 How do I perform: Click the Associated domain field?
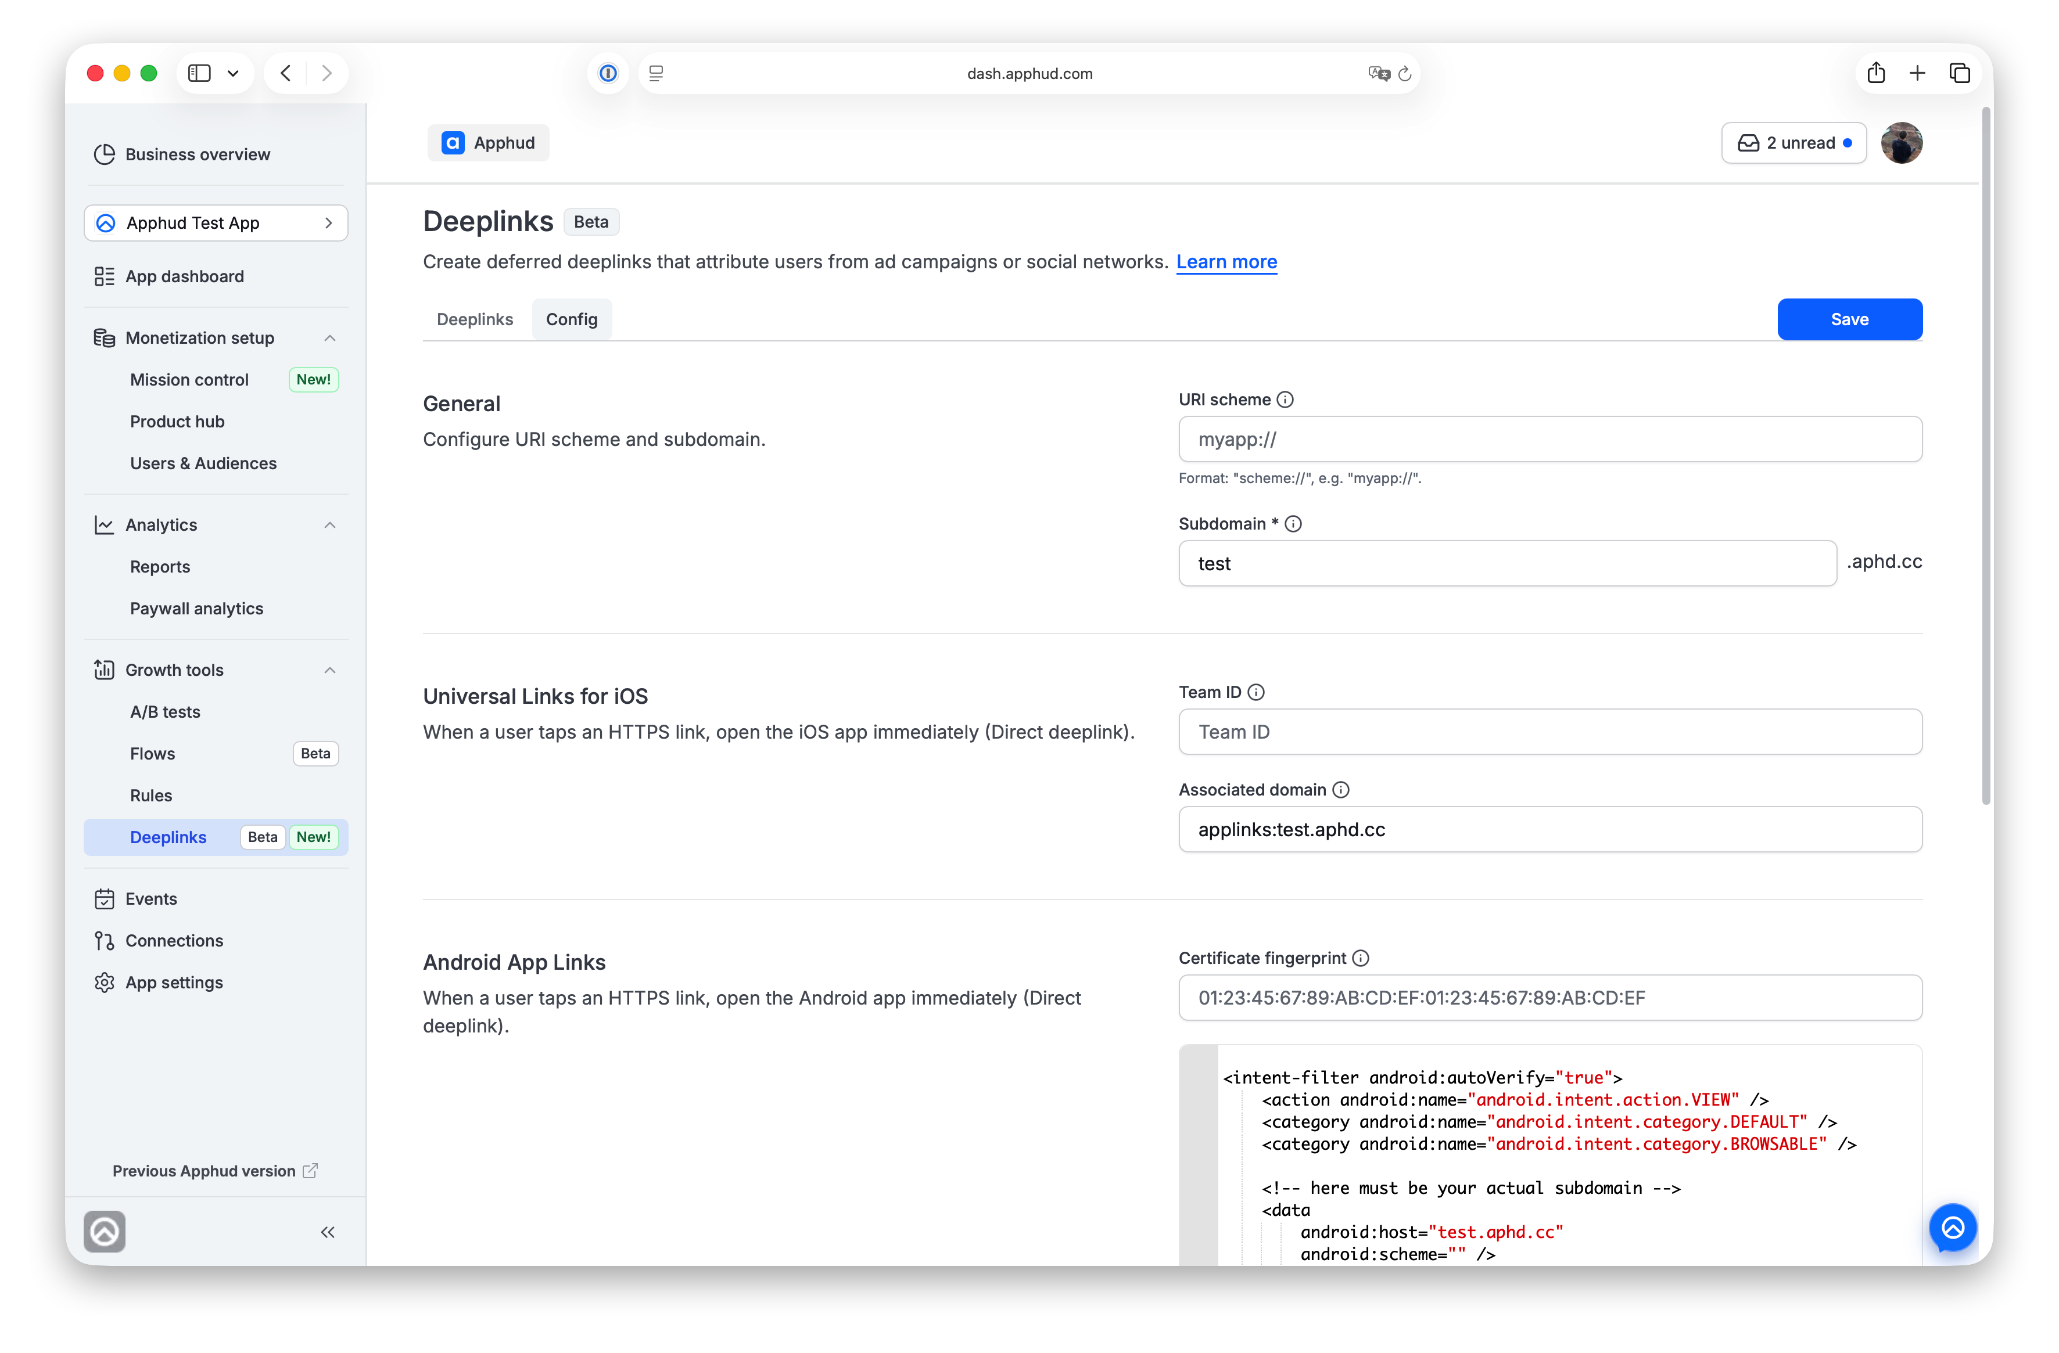point(1550,830)
